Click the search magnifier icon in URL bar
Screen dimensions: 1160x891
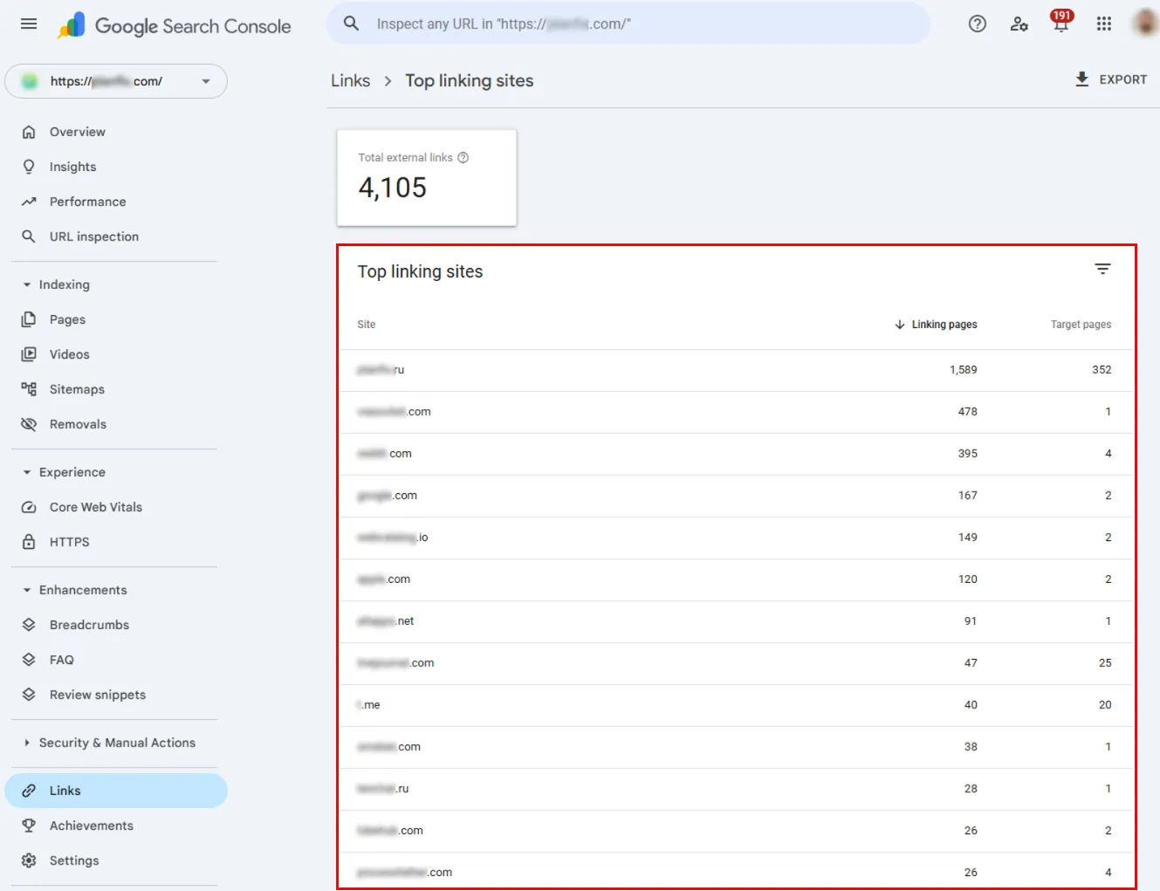[351, 24]
